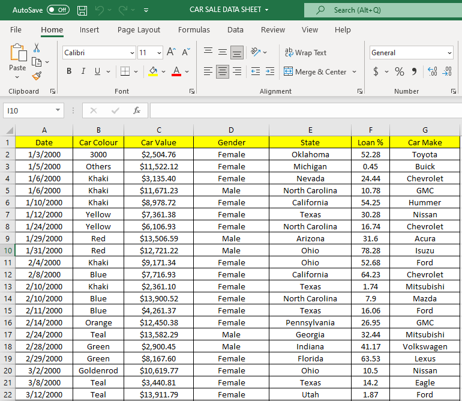Click the Search box
This screenshot has width=462, height=401.
383,10
